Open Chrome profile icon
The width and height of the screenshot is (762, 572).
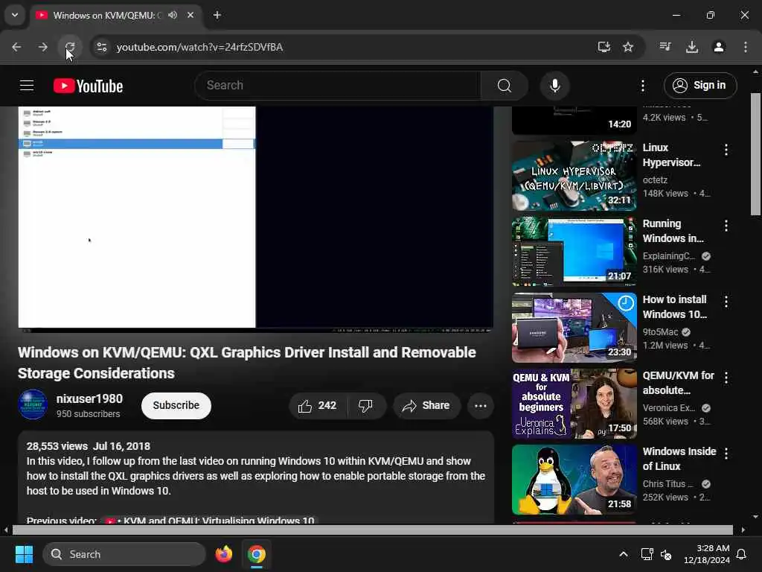click(x=719, y=47)
